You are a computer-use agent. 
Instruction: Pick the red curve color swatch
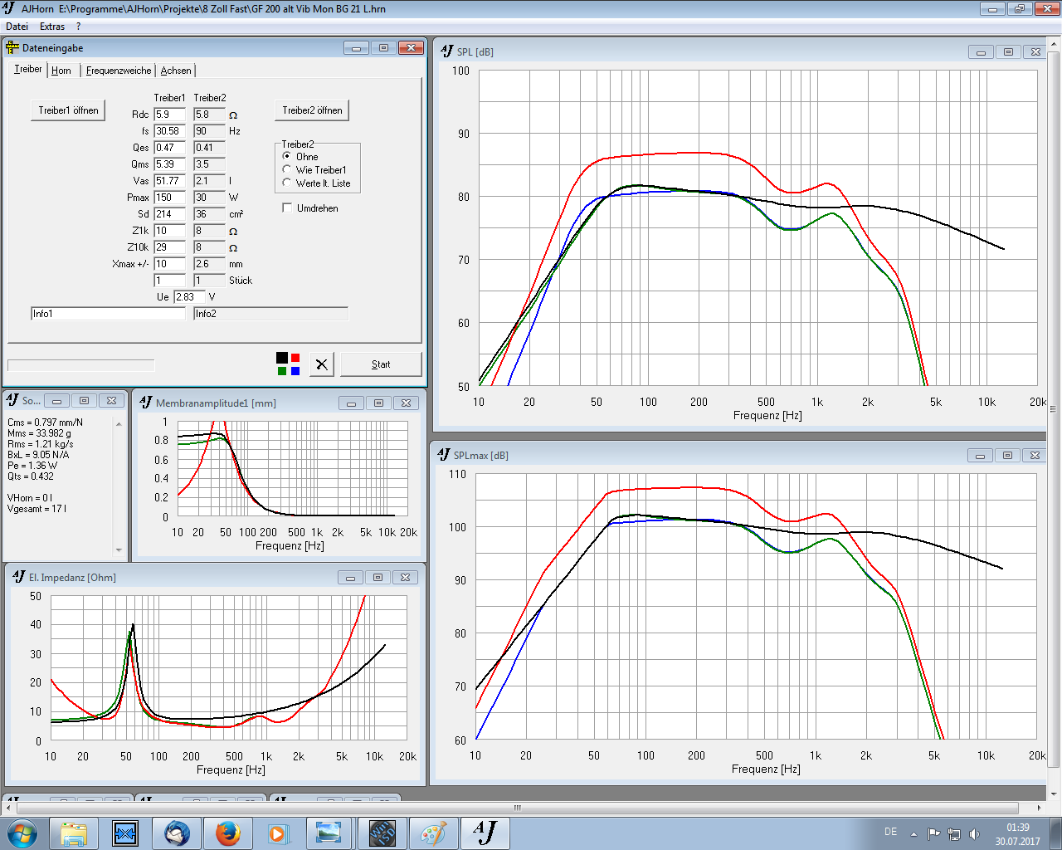point(295,358)
